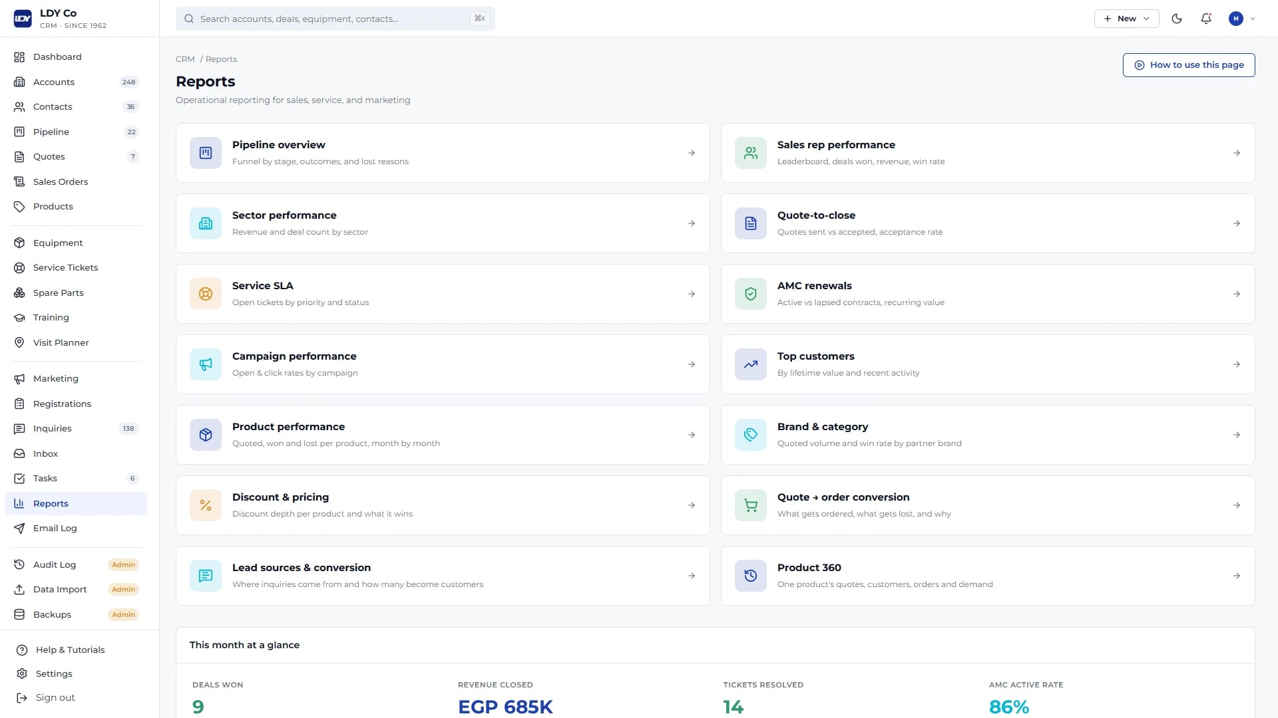
Task: Open Spare Parts in the sidebar
Action: click(x=76, y=293)
